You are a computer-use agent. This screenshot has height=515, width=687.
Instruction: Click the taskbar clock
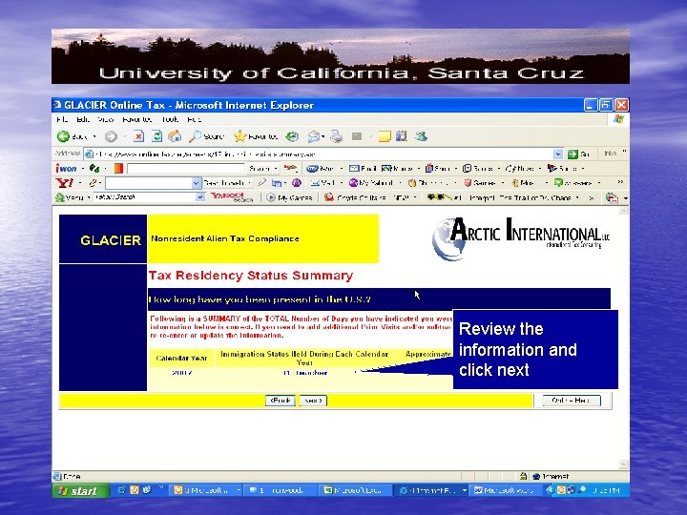608,490
